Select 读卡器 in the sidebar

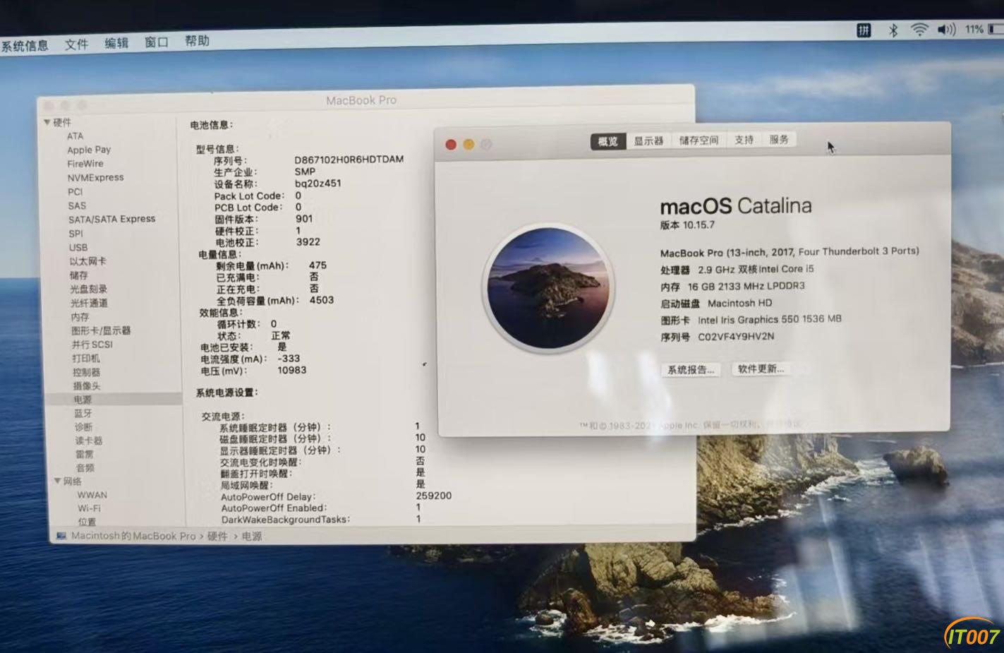[x=89, y=441]
